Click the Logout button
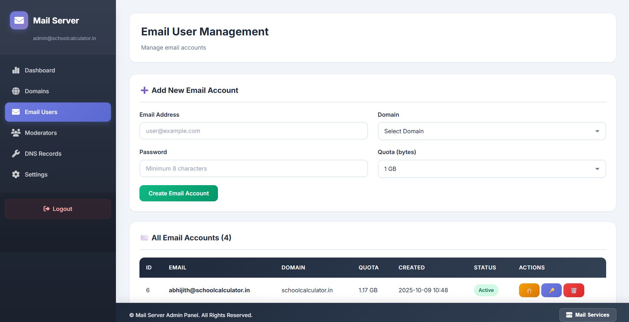This screenshot has width=629, height=322. tap(58, 209)
